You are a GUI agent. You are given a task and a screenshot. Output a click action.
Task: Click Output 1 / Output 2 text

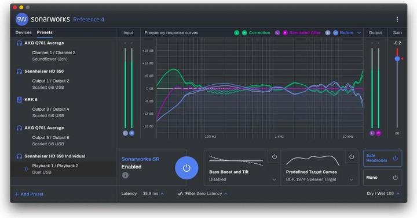click(50, 81)
